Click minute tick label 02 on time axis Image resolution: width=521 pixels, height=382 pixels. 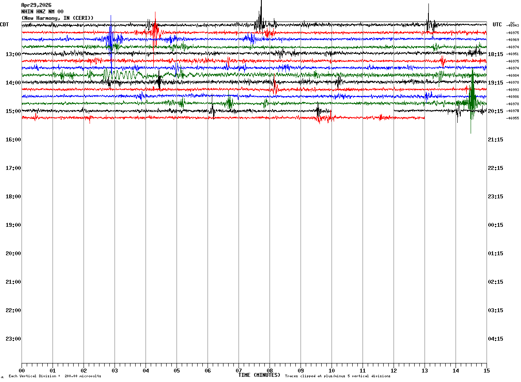click(x=84, y=370)
